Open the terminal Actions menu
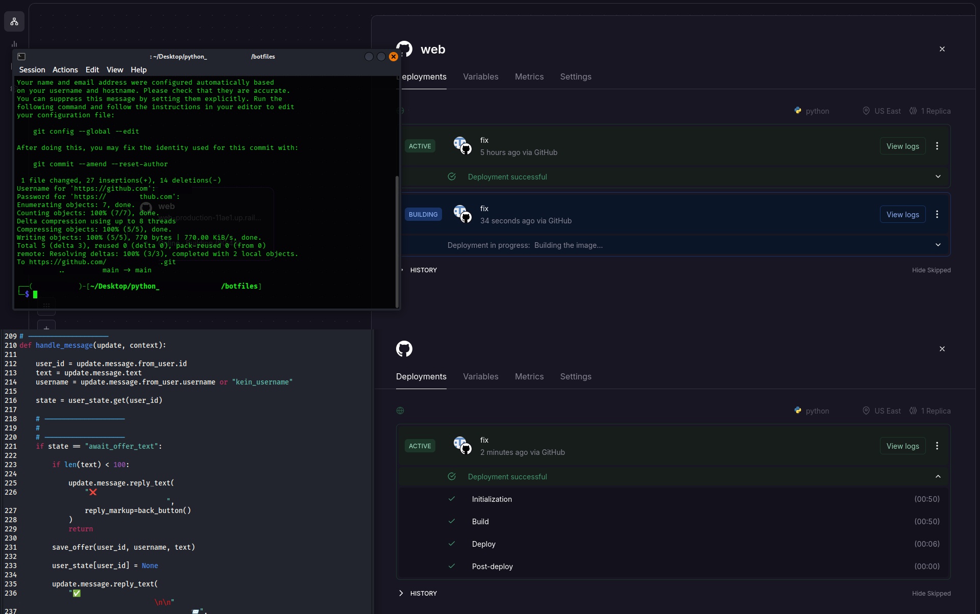Viewport: 980px width, 614px height. point(65,70)
